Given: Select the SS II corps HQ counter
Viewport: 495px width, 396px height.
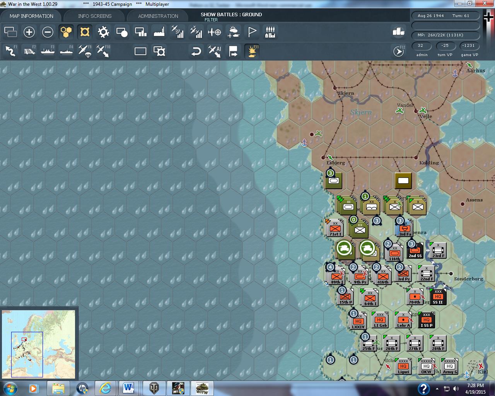Looking at the screenshot, I should [x=438, y=296].
